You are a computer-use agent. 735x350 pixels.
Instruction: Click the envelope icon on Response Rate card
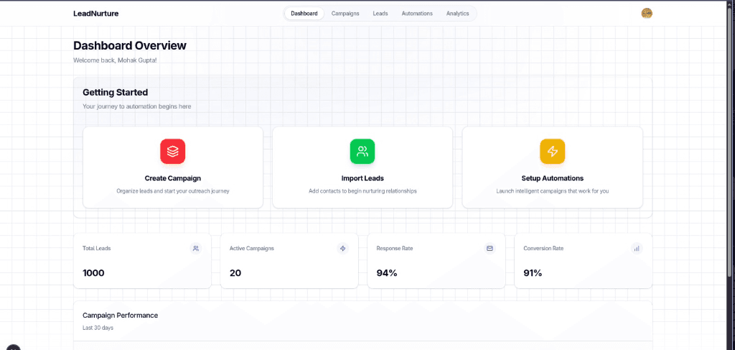490,248
